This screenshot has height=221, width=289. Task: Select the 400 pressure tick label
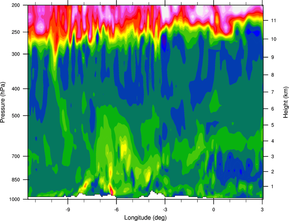16,89
